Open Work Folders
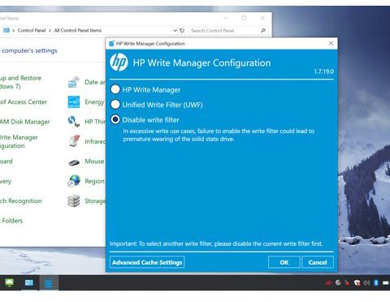The width and height of the screenshot is (390, 302). point(11,221)
